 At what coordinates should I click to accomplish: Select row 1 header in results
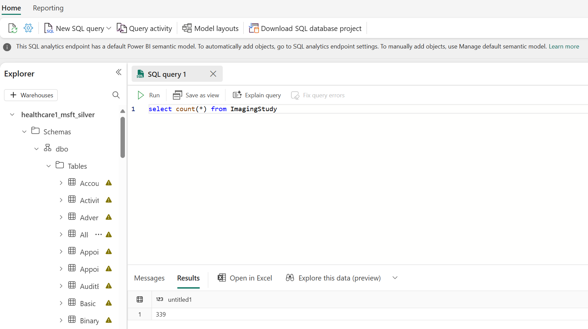[x=140, y=315]
